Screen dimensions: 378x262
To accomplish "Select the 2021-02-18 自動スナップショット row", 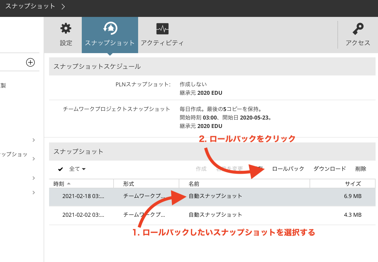I will click(x=212, y=196).
